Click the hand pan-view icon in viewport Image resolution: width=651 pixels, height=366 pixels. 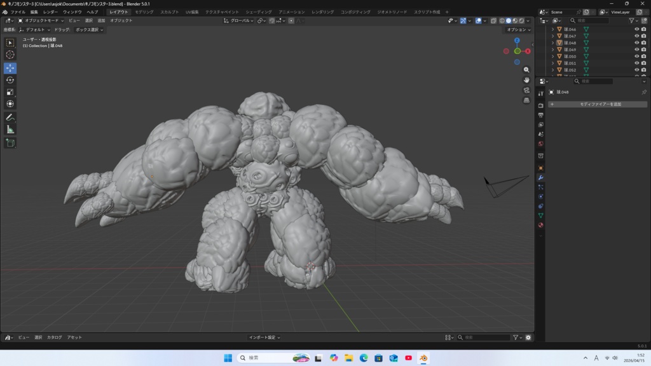click(526, 80)
